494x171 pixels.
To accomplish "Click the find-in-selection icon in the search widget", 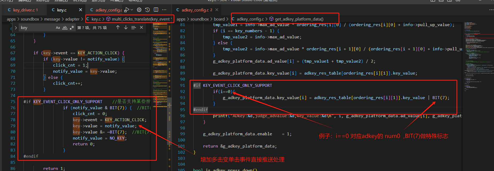I will pos(134,27).
